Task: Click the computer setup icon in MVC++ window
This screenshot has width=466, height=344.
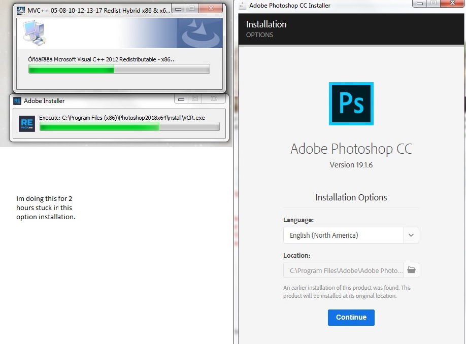Action: [35, 32]
